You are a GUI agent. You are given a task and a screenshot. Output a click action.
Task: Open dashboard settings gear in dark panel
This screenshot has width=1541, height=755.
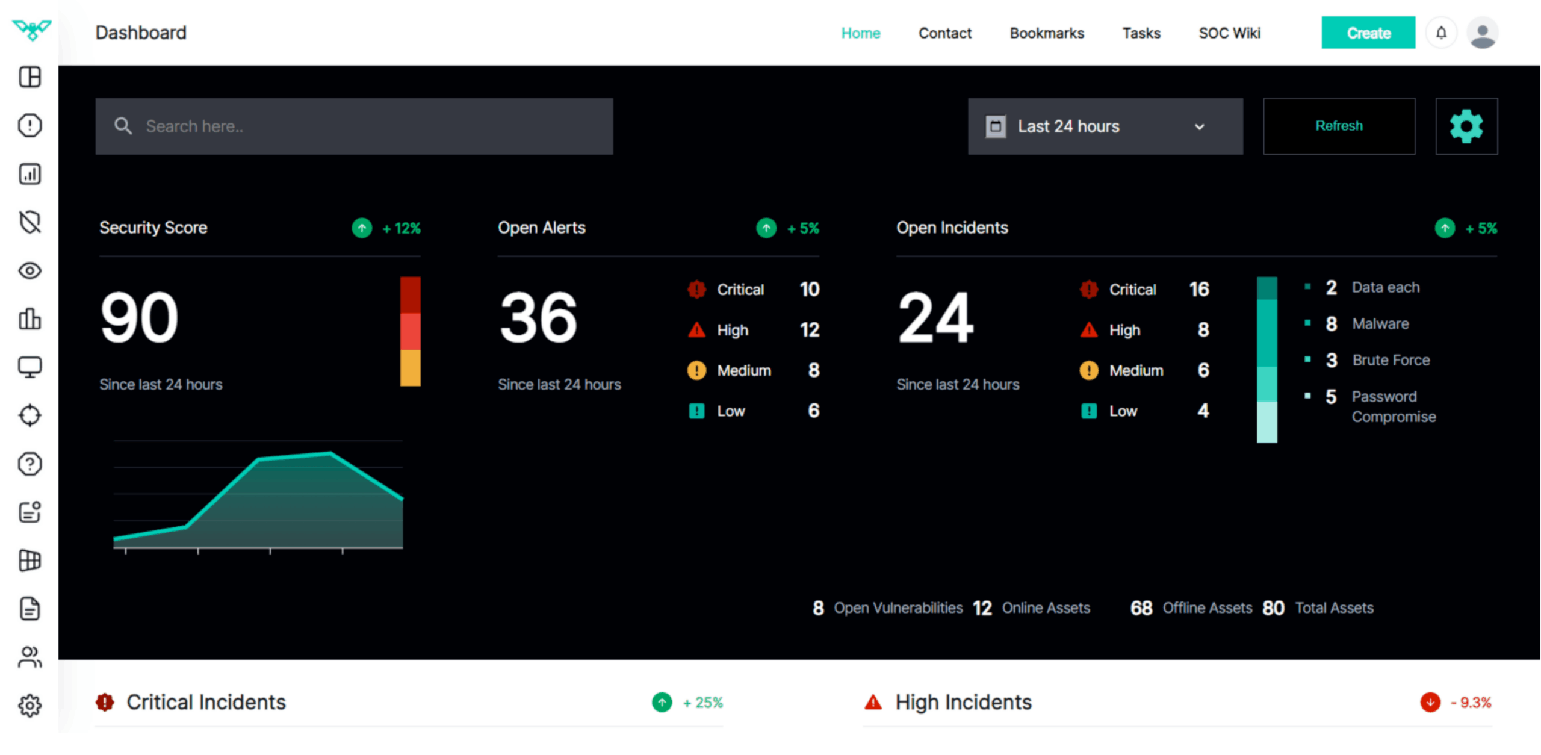click(1465, 126)
